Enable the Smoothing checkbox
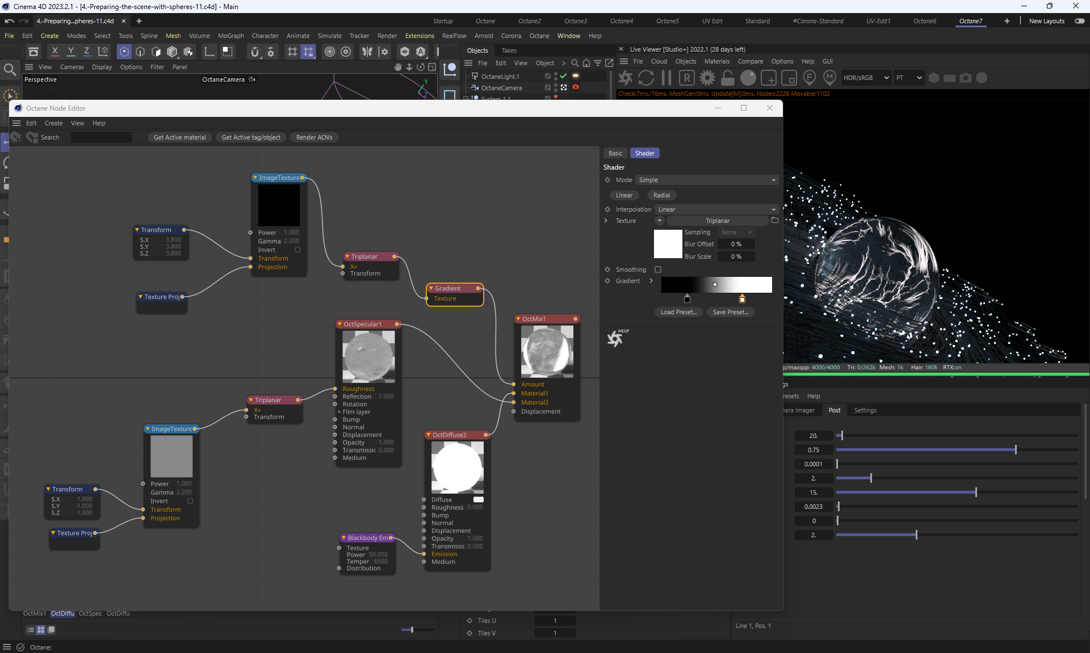Screen dimensions: 1090x653 [x=658, y=269]
